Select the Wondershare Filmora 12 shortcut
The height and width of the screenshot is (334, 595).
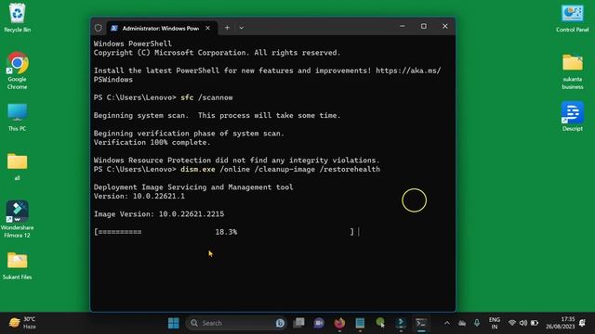pos(17,219)
